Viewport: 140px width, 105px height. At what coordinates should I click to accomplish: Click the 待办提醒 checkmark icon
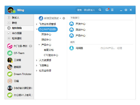[x=9, y=33]
